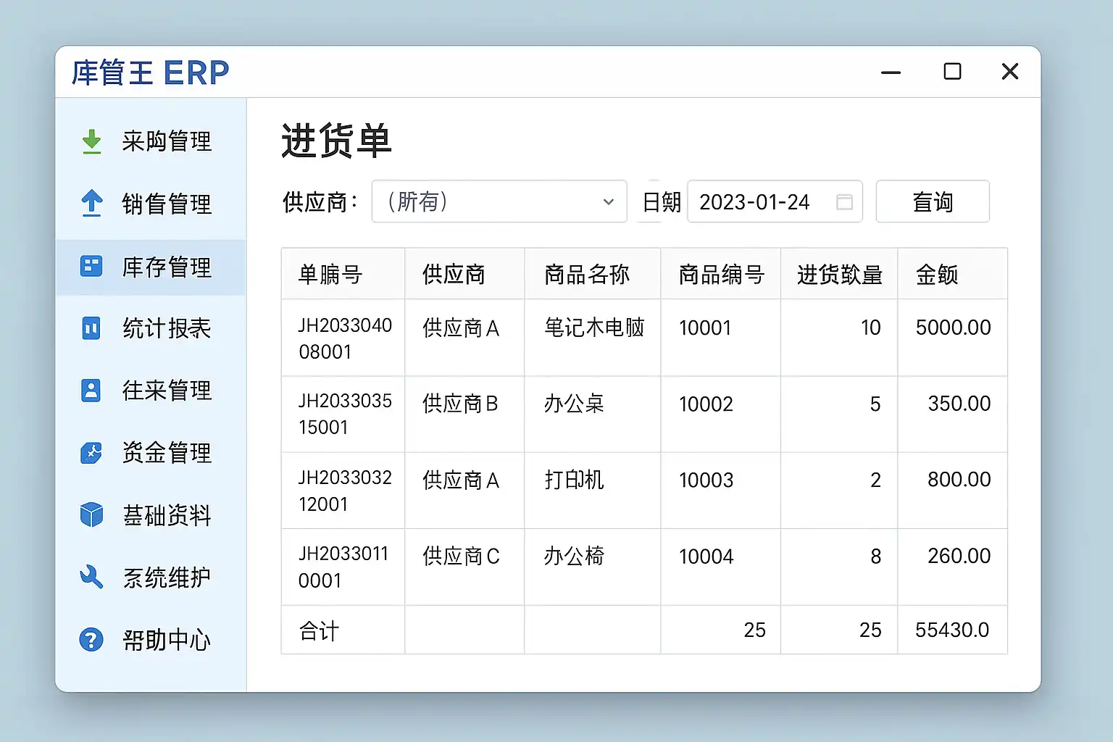Click the 进货数量 column header

click(839, 275)
